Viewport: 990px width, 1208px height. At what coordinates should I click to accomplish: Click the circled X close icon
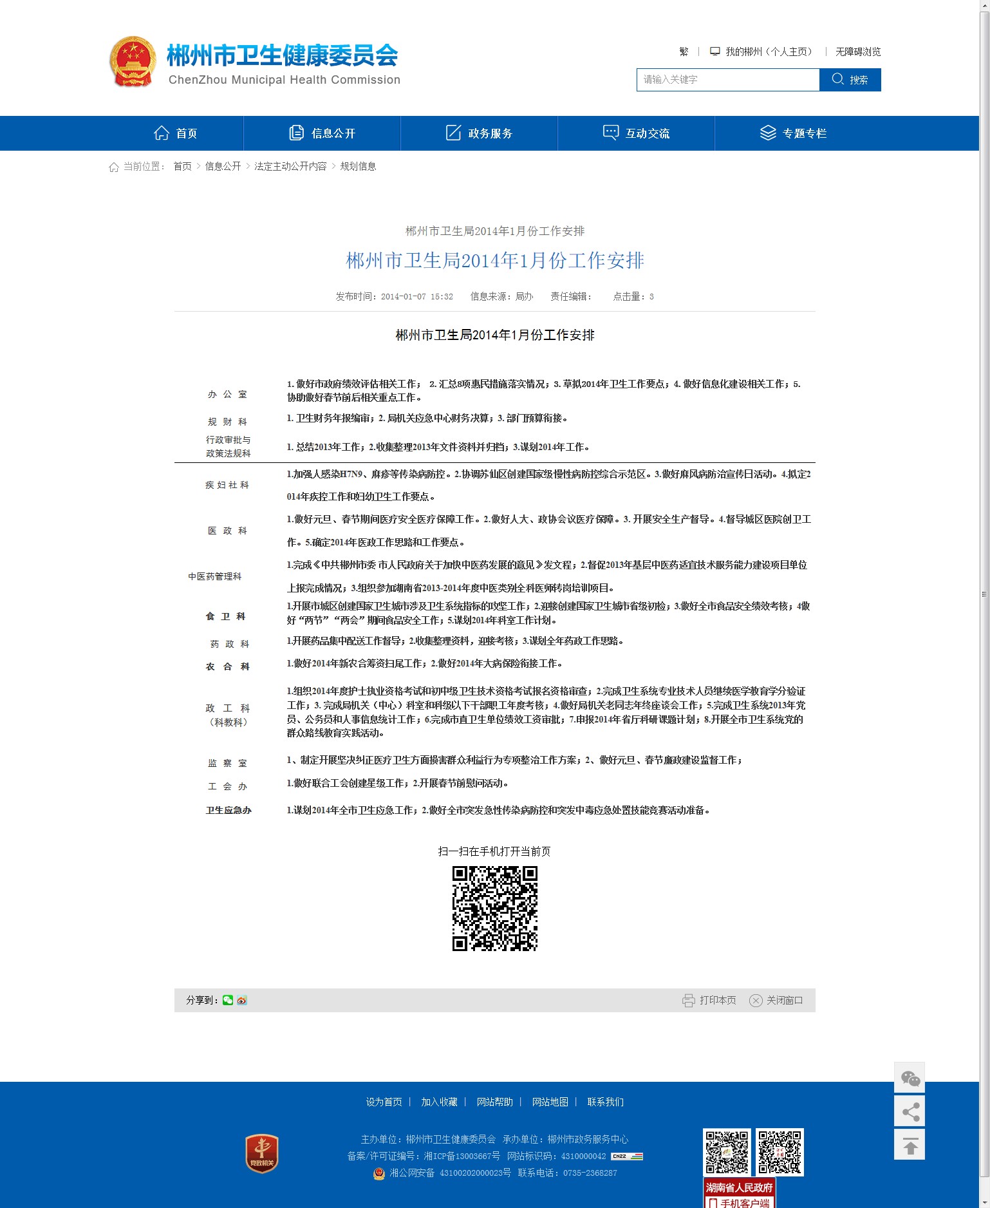point(756,1000)
